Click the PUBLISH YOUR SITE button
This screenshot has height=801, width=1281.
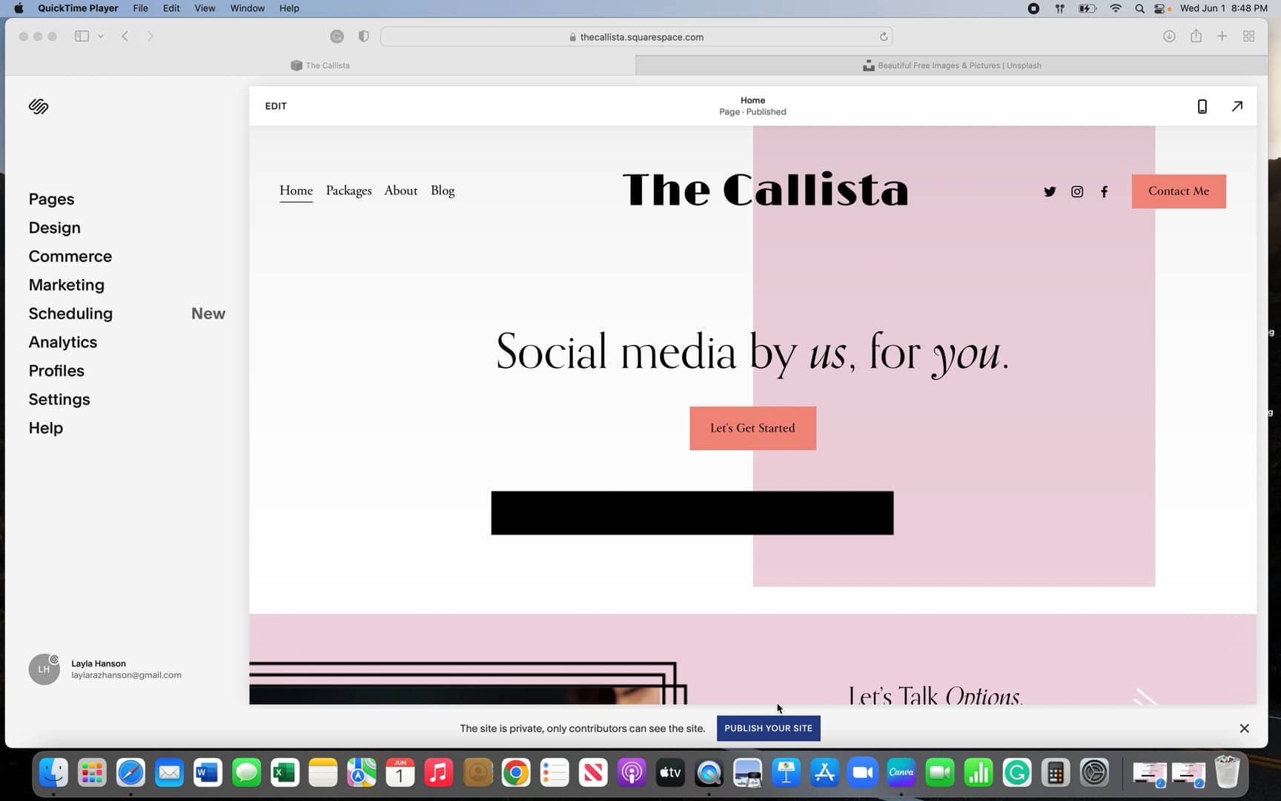[768, 728]
